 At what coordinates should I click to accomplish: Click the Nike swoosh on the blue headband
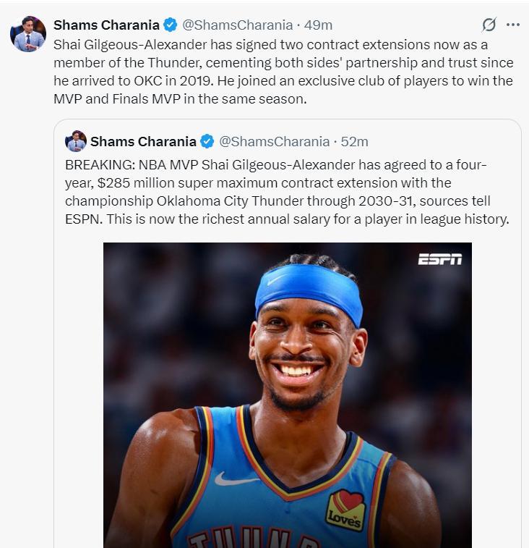[x=275, y=279]
